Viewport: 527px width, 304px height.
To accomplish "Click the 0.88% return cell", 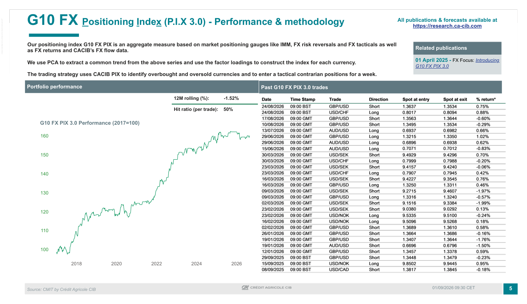I will point(482,113).
